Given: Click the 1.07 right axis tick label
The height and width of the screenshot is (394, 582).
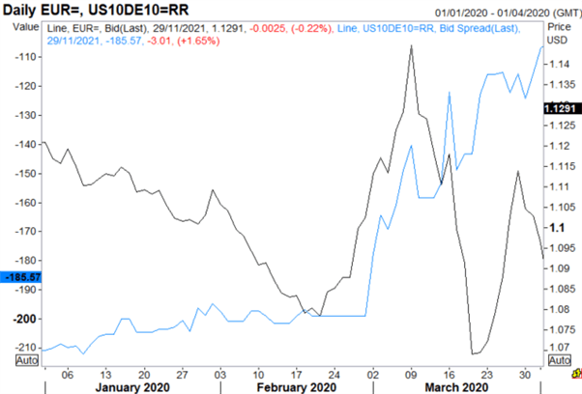Looking at the screenshot, I should pos(560,348).
